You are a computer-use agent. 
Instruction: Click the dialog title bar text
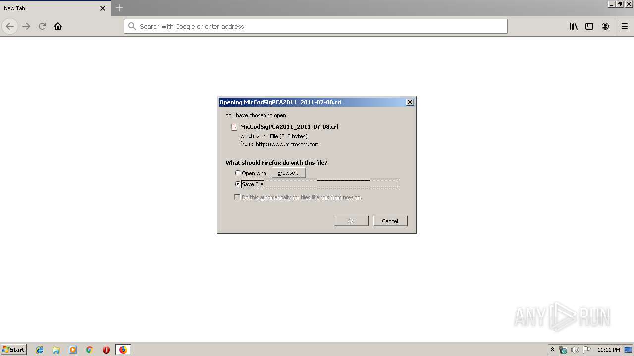(280, 102)
